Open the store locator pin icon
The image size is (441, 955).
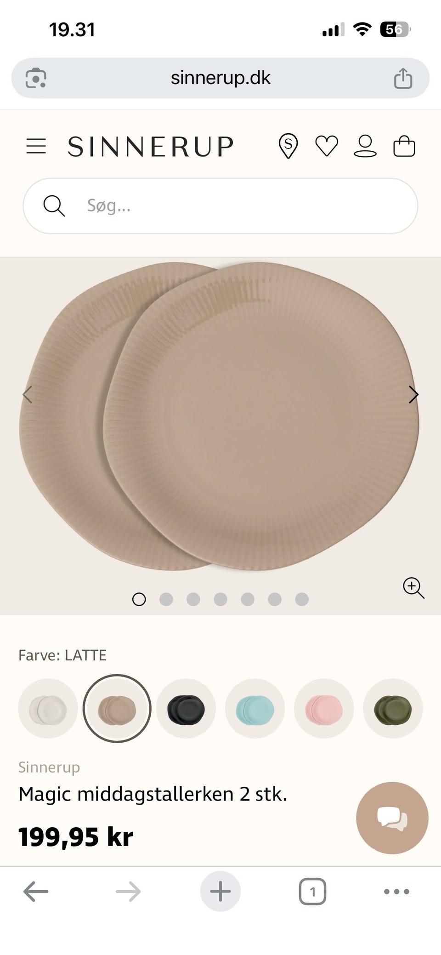pyautogui.click(x=288, y=147)
